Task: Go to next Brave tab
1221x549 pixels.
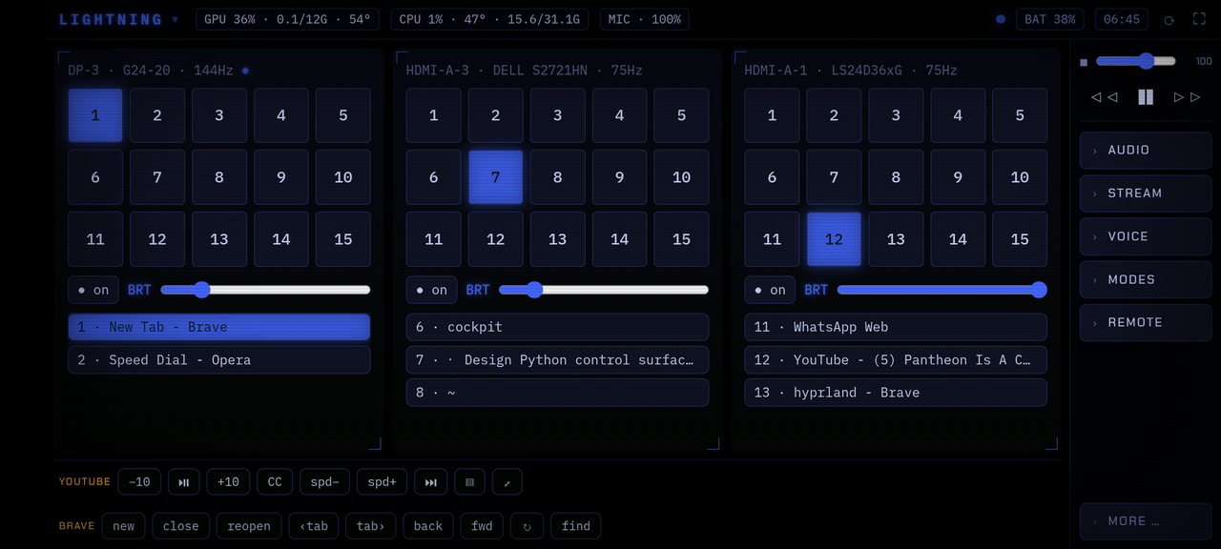Action: point(370,526)
